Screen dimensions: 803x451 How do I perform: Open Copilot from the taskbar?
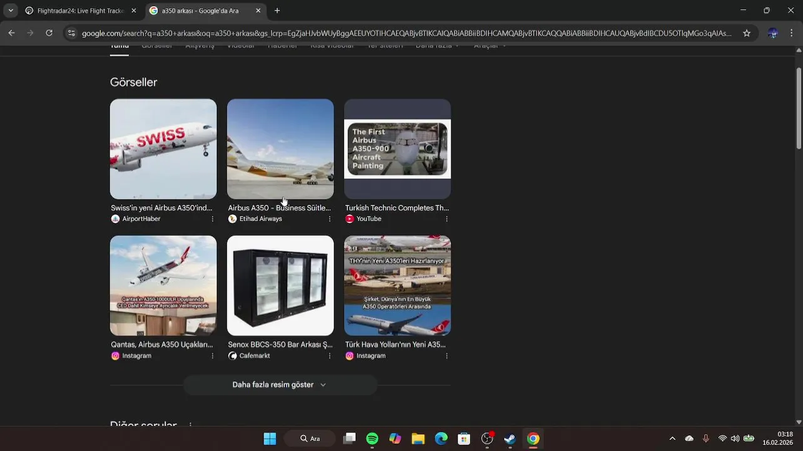395,438
